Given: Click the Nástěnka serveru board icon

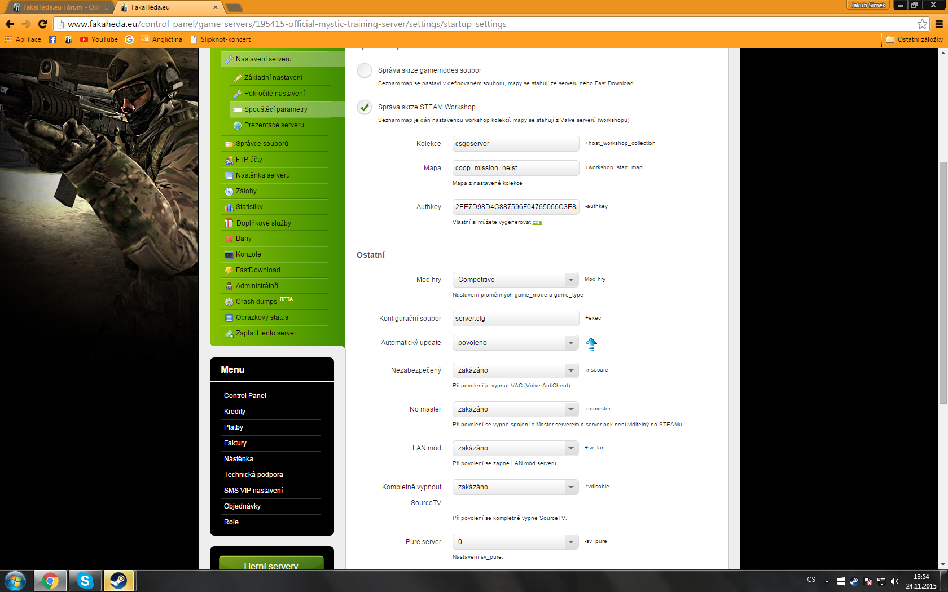Looking at the screenshot, I should pos(229,175).
